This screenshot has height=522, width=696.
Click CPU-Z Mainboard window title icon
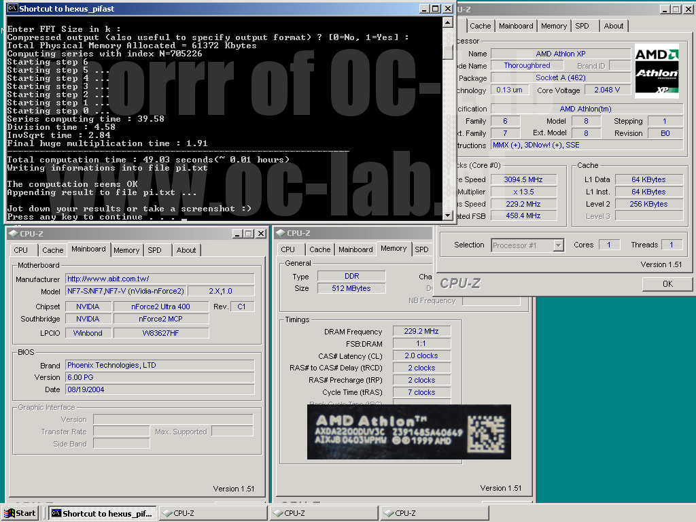pos(14,234)
